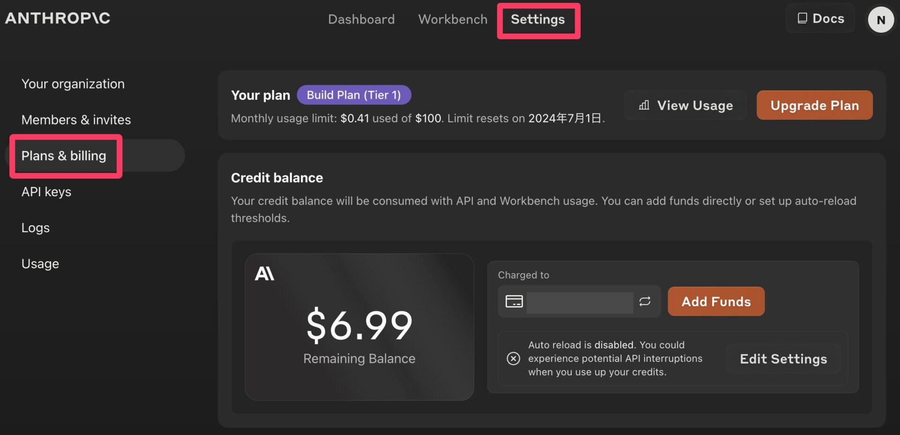The height and width of the screenshot is (435, 900).
Task: Open Logs from the sidebar
Action: [x=36, y=228]
